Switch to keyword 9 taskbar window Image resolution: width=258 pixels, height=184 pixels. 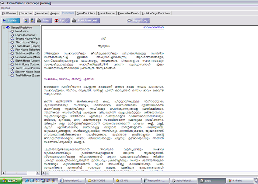(x=155, y=181)
